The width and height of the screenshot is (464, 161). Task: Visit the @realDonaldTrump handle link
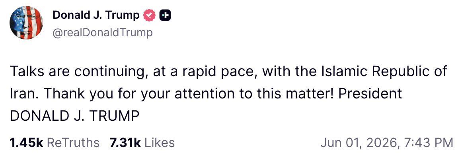(x=103, y=33)
